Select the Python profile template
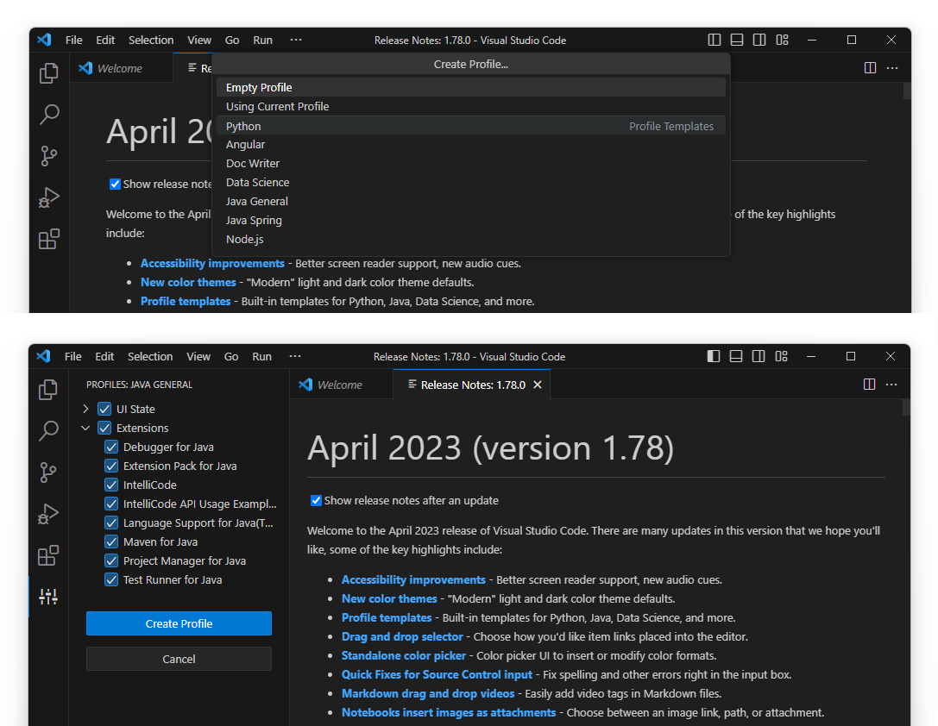Viewport: 938px width, 726px height. click(x=471, y=126)
